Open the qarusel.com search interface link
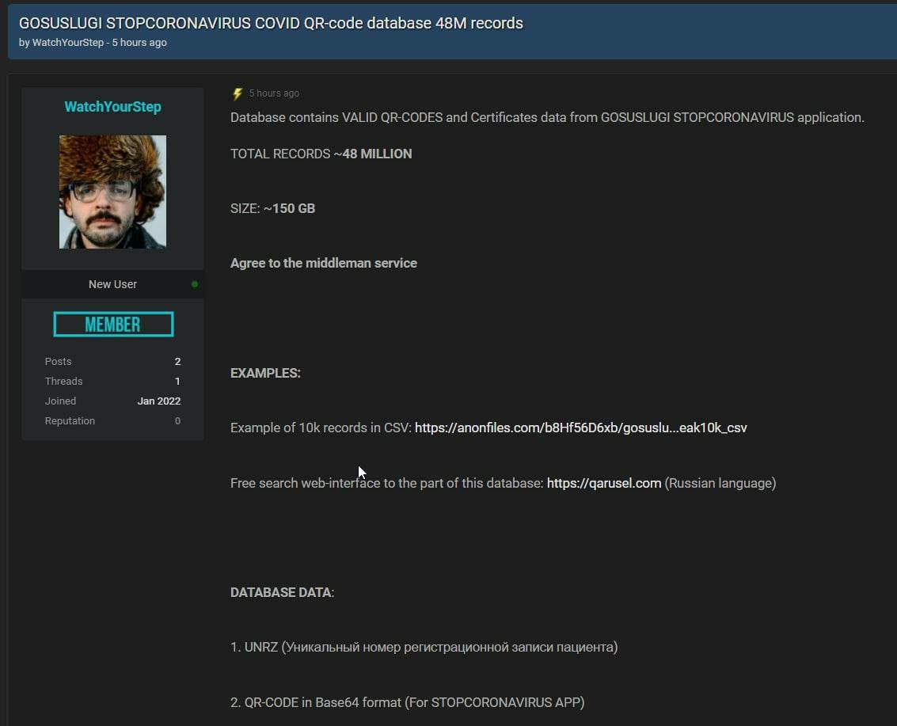The height and width of the screenshot is (726, 897). (604, 484)
